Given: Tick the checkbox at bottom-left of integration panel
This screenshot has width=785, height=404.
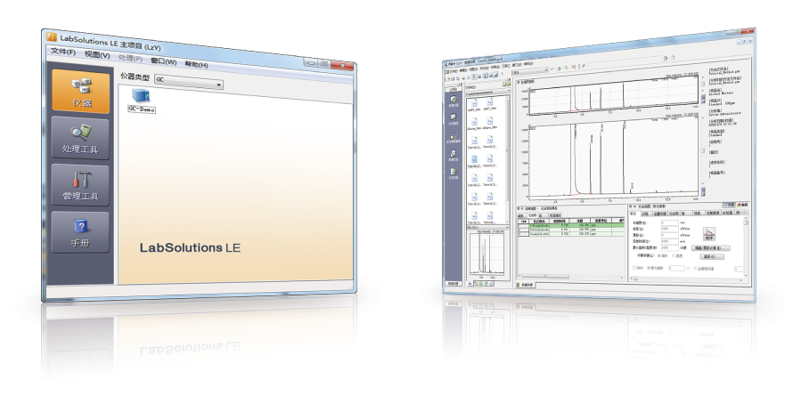Looking at the screenshot, I should pos(634,267).
